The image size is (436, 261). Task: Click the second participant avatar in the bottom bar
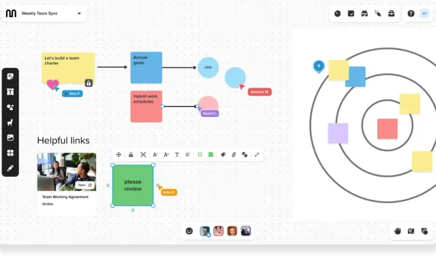(x=218, y=231)
